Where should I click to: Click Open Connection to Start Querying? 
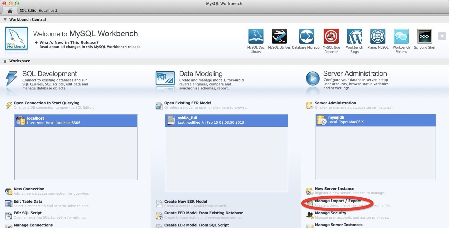46,103
